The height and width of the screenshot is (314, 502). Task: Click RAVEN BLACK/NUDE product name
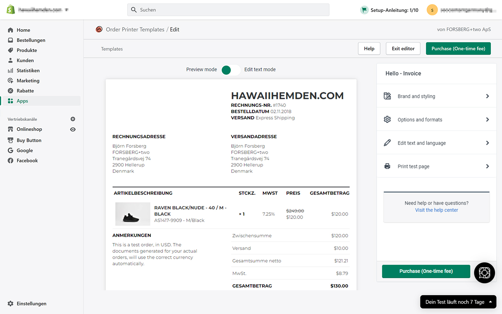190,211
